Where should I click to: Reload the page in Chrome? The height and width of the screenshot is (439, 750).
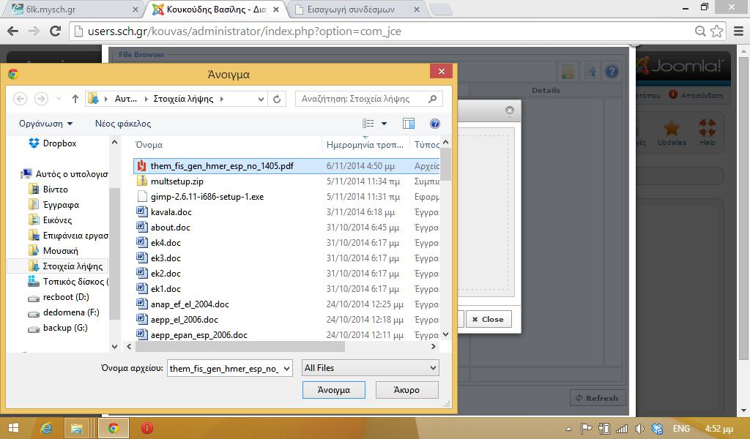click(x=56, y=31)
